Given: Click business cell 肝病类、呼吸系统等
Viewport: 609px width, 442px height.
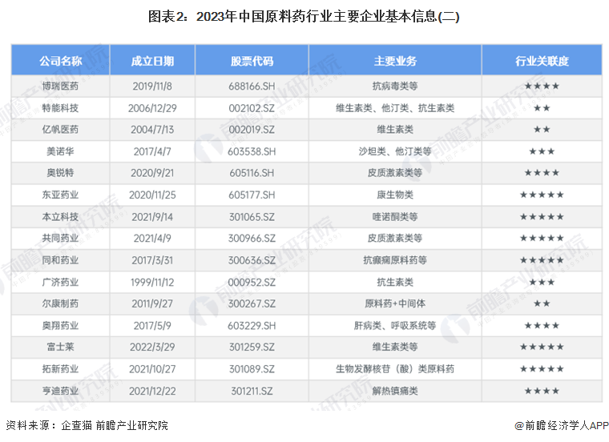Looking at the screenshot, I should pos(395,326).
